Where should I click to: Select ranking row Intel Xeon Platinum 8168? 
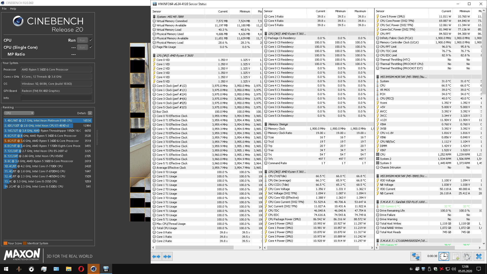tap(48, 121)
